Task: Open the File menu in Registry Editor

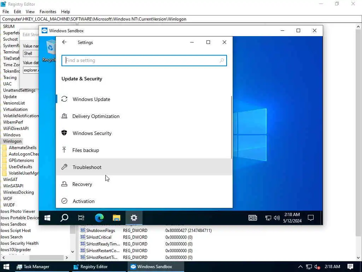Action: [x=6, y=12]
